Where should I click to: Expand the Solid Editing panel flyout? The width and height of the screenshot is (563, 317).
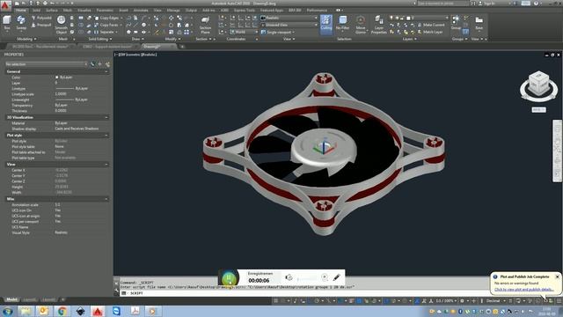click(100, 39)
